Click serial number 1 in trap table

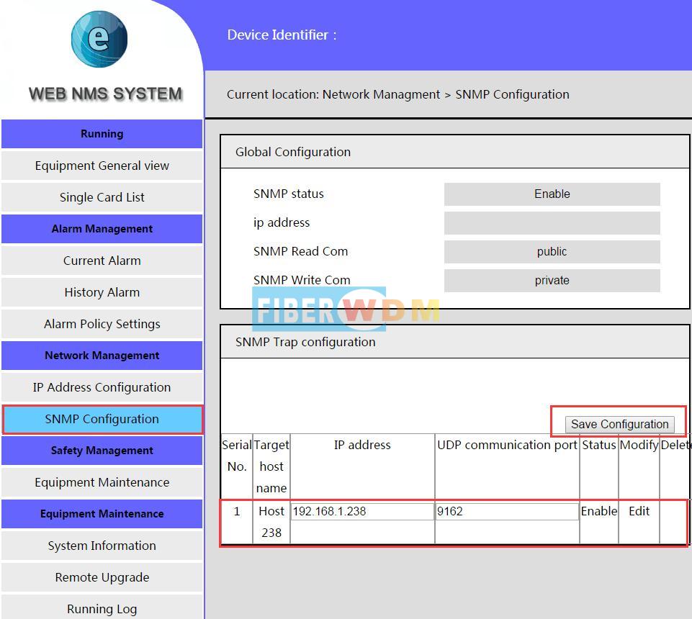pyautogui.click(x=237, y=511)
